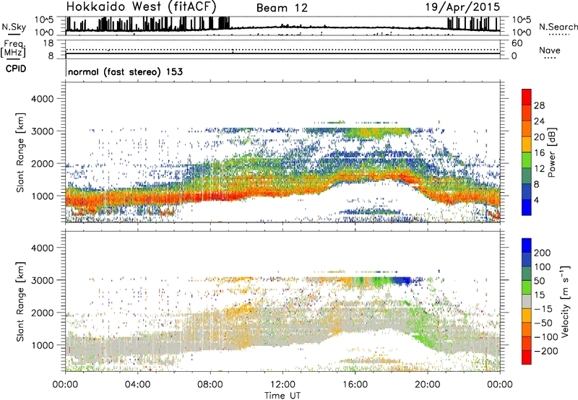Select the red bottom segment of Velocity bar
Image resolution: width=578 pixels, height=400 pixels.
point(527,357)
